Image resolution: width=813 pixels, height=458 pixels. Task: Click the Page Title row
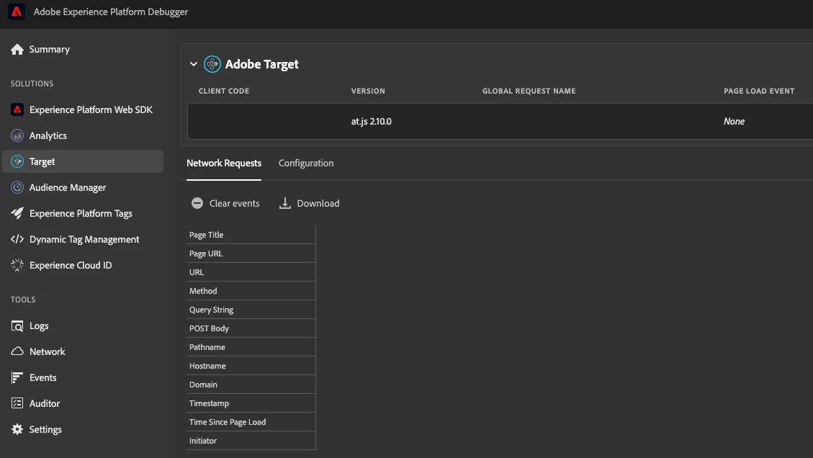(x=251, y=235)
